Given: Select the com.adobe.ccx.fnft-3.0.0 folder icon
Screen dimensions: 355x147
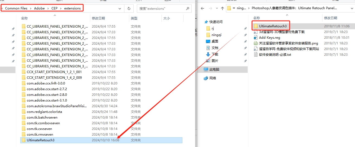Looking at the screenshot, I should pos(24,83).
